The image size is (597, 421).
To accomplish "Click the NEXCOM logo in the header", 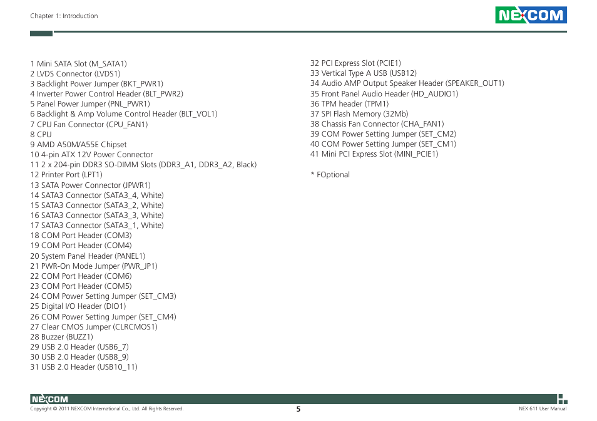I will 531,15.
